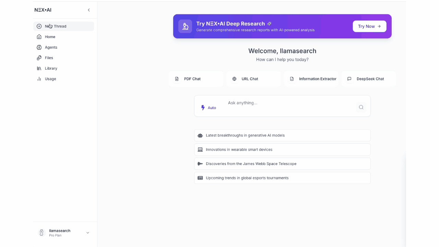
Task: Open DeepSeek Chat shortcut
Action: point(369,79)
